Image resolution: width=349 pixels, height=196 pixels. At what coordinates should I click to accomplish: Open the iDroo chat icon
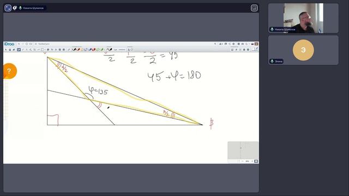point(226,44)
